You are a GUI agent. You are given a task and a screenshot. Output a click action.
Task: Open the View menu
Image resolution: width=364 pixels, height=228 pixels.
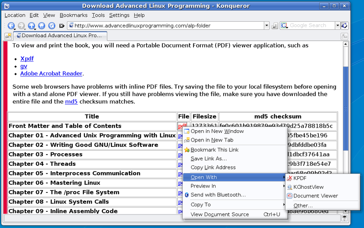tap(49, 15)
